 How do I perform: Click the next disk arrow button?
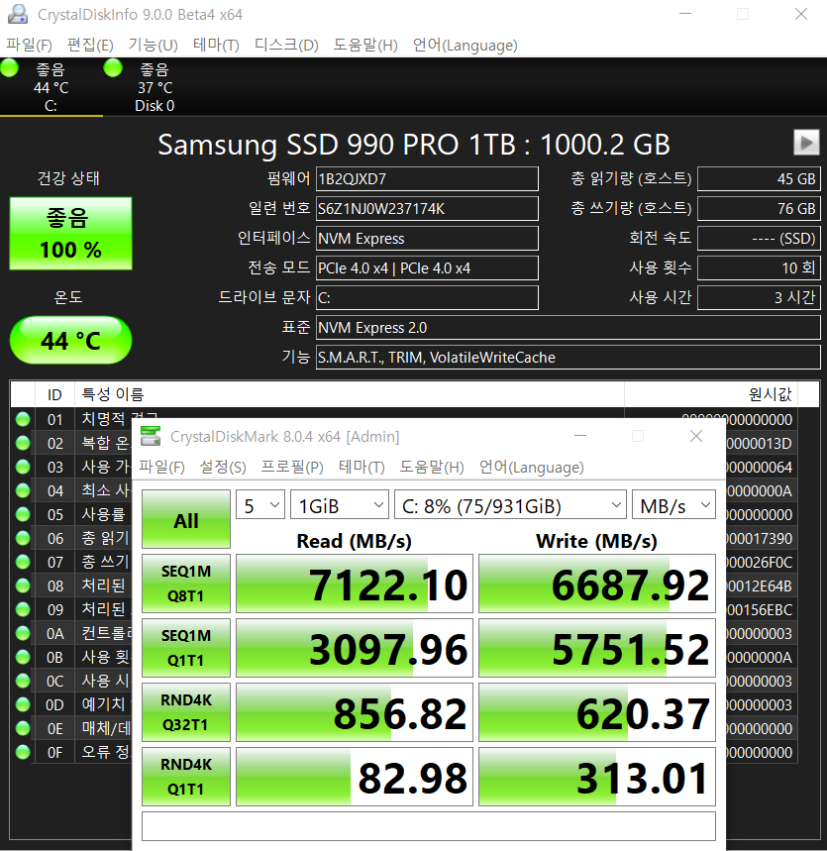point(806,143)
